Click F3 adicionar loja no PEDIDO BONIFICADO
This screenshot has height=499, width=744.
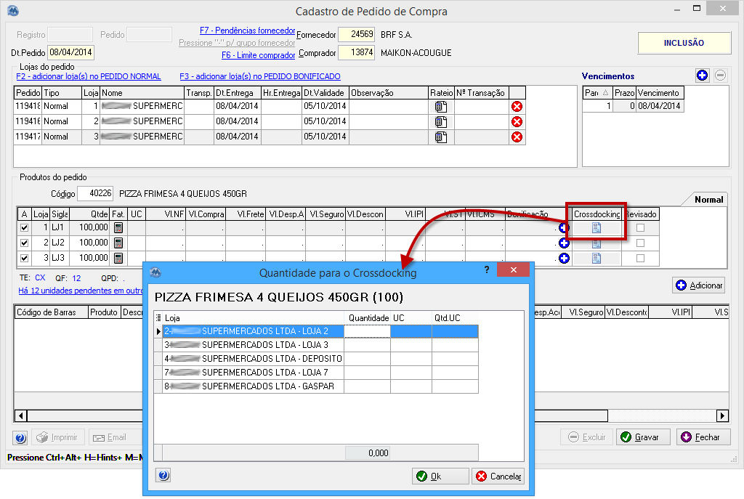[259, 76]
